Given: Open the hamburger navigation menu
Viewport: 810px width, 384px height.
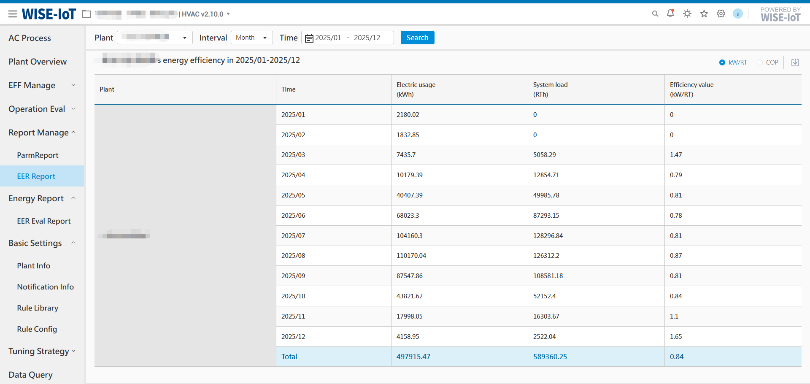Looking at the screenshot, I should [x=13, y=14].
